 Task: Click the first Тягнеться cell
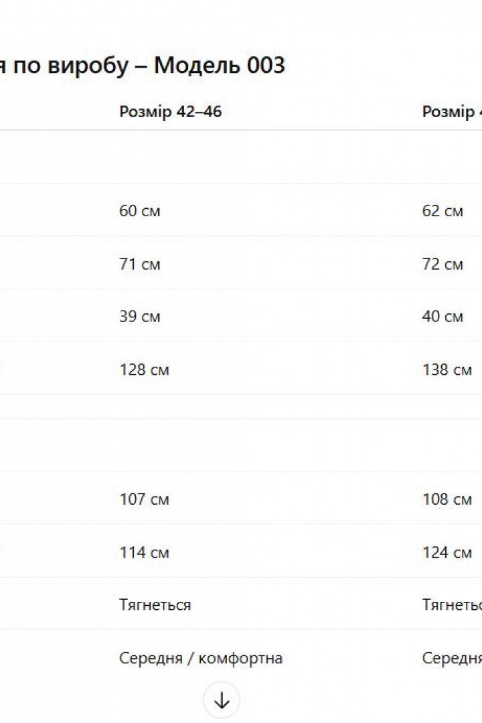coord(155,605)
